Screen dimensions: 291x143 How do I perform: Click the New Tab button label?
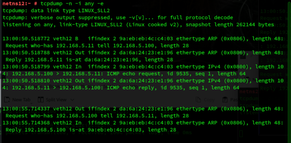[21, 99]
